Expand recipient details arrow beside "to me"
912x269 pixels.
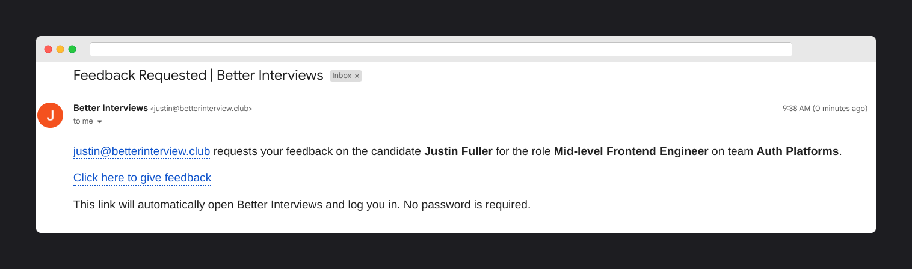point(99,122)
